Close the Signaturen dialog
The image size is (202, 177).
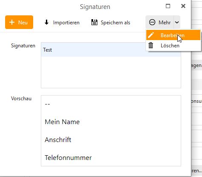tap(183, 6)
